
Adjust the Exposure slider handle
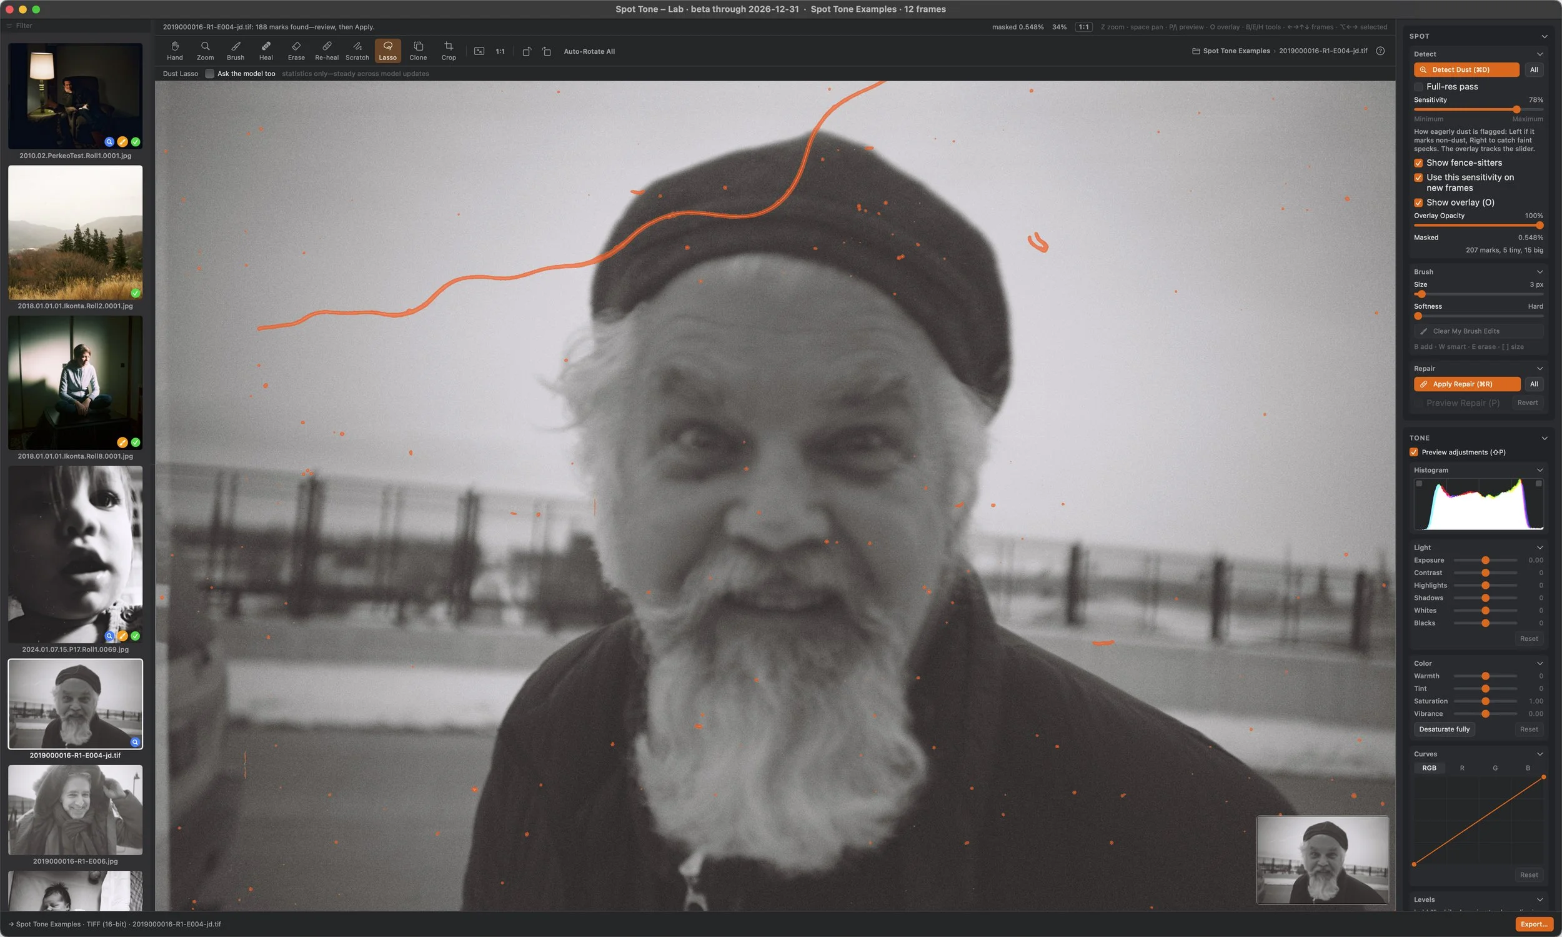[1485, 561]
